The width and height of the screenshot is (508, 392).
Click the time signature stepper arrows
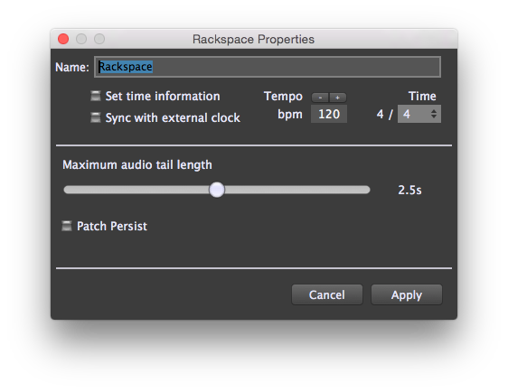(x=434, y=114)
